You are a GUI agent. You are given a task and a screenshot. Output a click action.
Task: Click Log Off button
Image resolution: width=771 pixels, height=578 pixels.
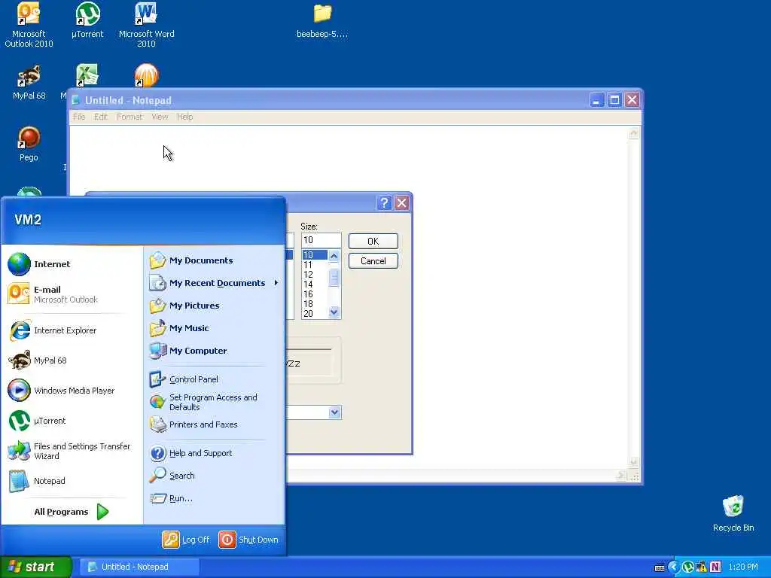click(x=186, y=540)
